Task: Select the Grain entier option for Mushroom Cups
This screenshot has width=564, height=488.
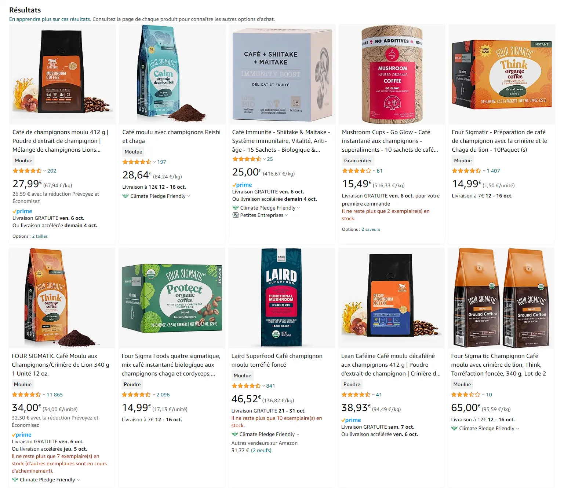Action: tap(358, 160)
